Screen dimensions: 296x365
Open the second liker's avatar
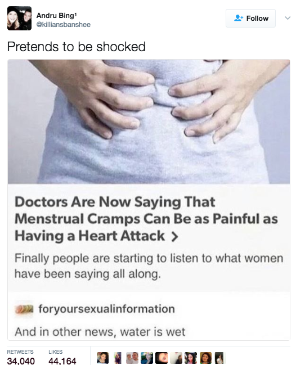point(118,358)
